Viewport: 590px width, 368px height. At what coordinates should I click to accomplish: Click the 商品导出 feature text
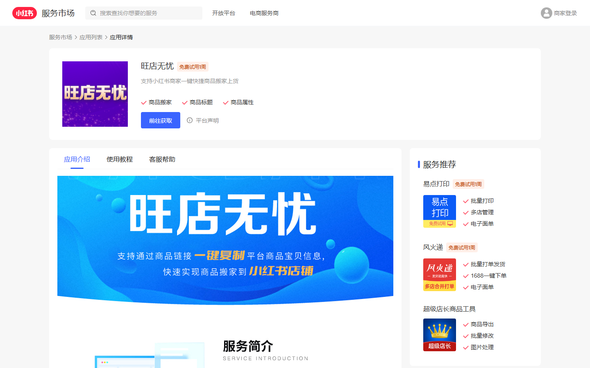click(x=482, y=324)
